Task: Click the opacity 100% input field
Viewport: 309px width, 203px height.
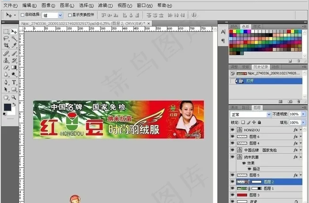Action: click(294, 114)
